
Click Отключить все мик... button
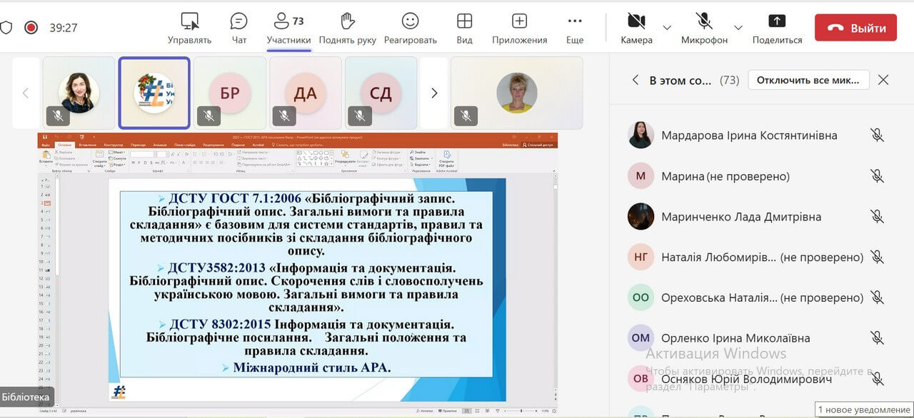pos(808,80)
